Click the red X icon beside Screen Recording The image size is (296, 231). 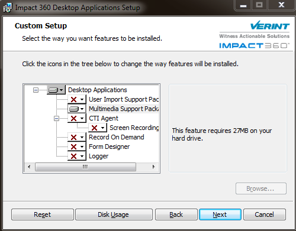[98, 128]
